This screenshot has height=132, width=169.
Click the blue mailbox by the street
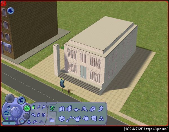coord(62,83)
